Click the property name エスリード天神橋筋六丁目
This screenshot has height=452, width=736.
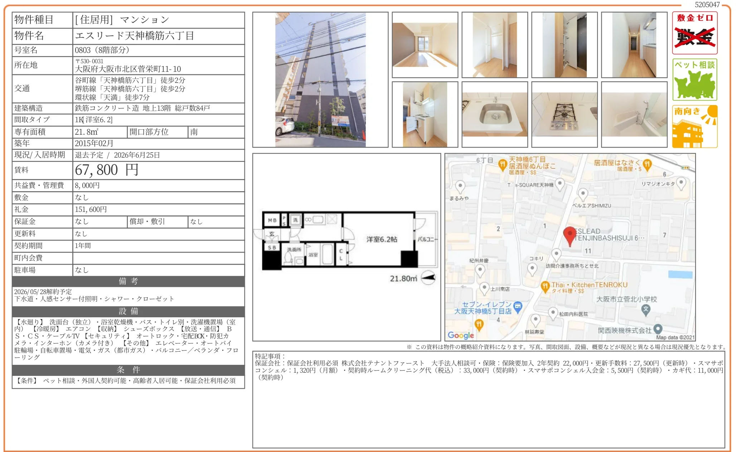tap(135, 36)
